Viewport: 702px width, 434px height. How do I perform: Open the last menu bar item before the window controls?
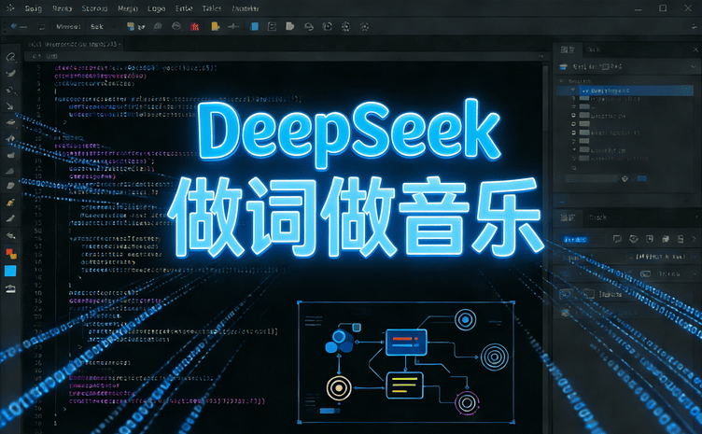(x=246, y=8)
